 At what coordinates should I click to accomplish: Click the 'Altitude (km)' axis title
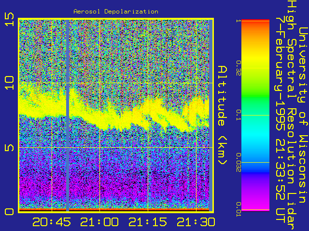[x=223, y=115]
